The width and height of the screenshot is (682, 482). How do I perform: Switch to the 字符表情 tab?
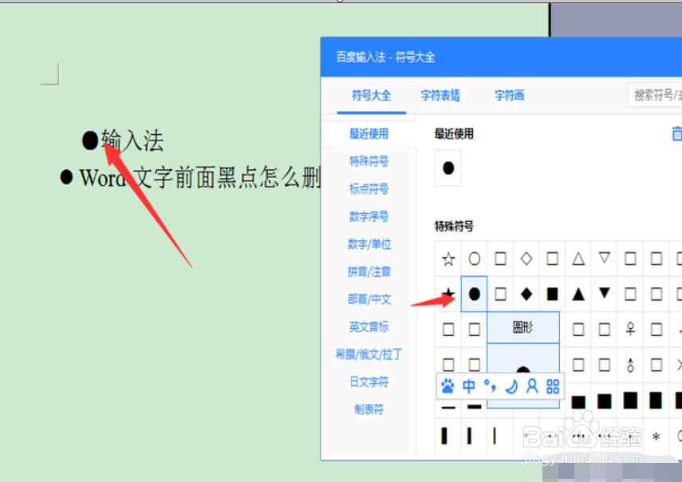coord(440,95)
